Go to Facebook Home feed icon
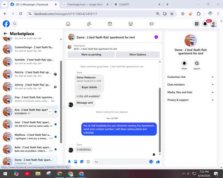The width and height of the screenshot is (223, 178). (68, 24)
